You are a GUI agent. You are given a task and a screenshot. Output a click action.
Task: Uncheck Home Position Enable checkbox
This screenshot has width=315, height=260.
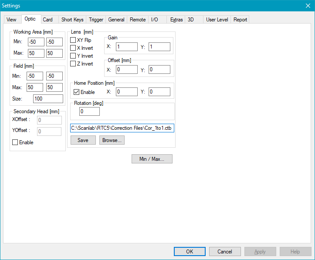click(77, 92)
